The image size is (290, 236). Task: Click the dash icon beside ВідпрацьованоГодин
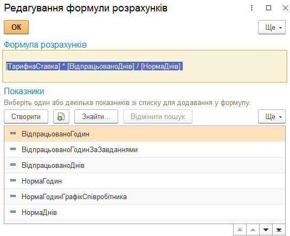pos(13,133)
